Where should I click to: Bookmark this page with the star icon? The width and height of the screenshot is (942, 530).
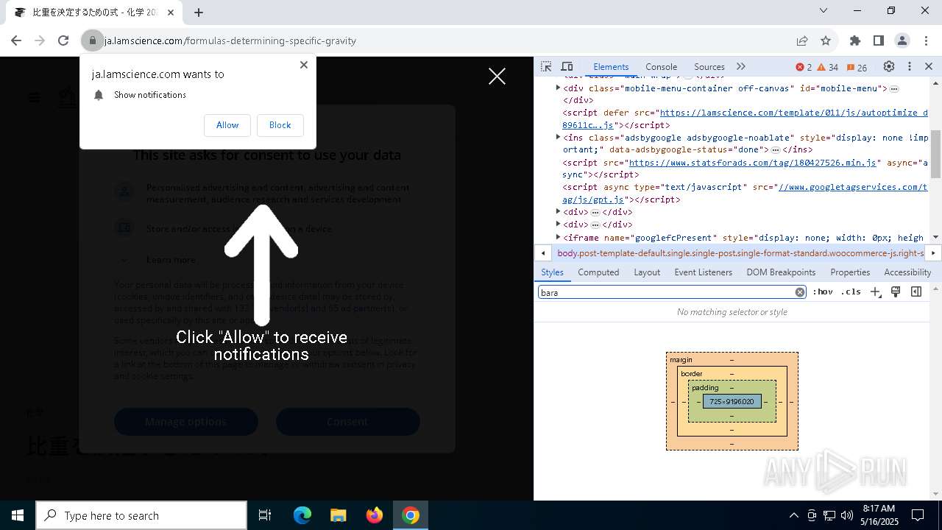pyautogui.click(x=826, y=40)
